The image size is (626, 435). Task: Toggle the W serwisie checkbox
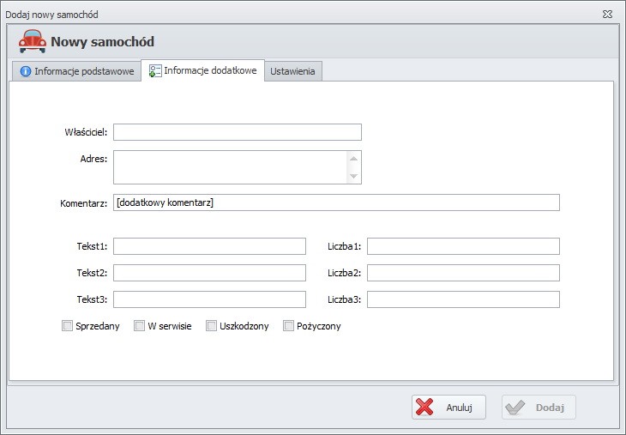click(140, 326)
